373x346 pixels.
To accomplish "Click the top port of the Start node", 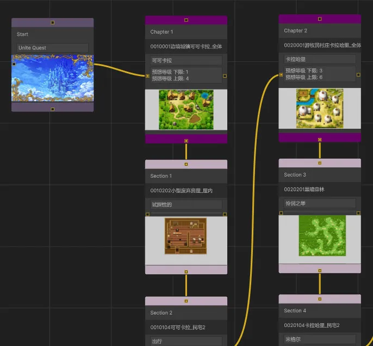I will point(52,22).
